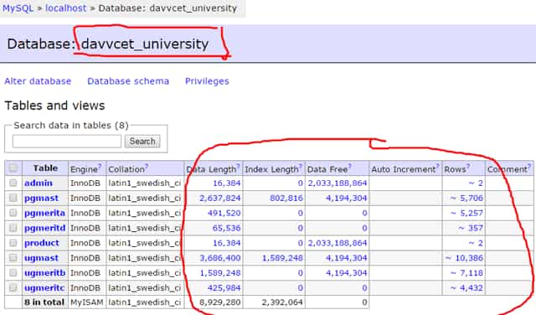Click the 'Tables and views' heading
The width and height of the screenshot is (536, 315).
click(x=54, y=106)
